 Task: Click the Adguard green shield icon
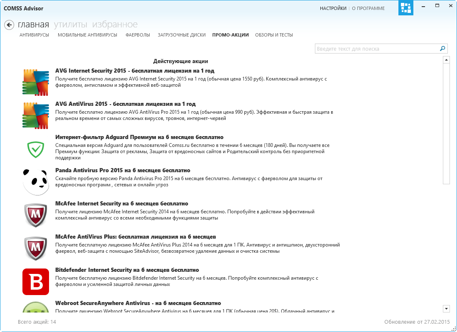point(36,149)
